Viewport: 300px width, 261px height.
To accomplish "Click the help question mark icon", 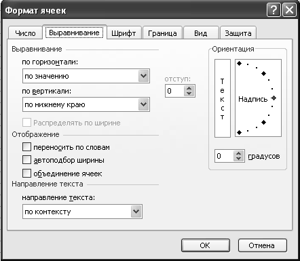I will tap(274, 10).
